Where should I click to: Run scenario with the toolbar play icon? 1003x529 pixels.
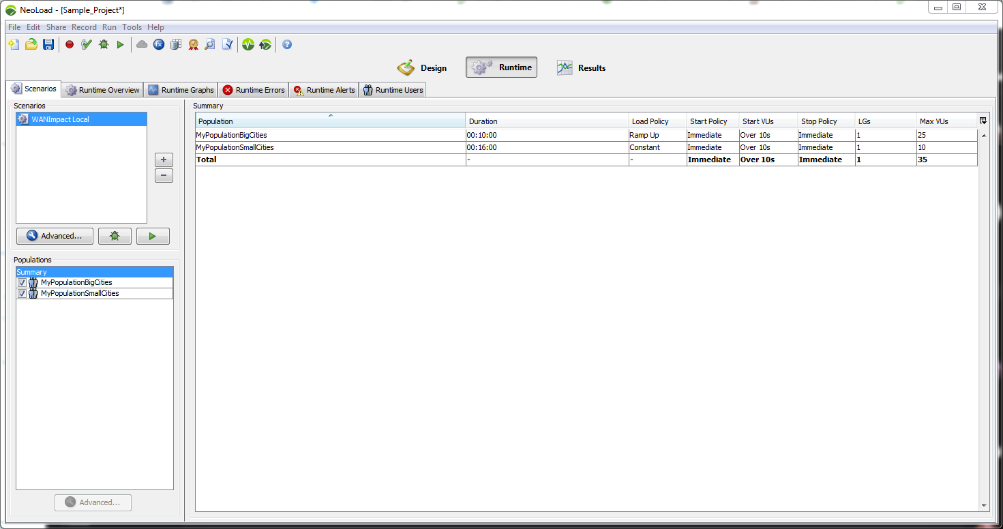[x=121, y=44]
